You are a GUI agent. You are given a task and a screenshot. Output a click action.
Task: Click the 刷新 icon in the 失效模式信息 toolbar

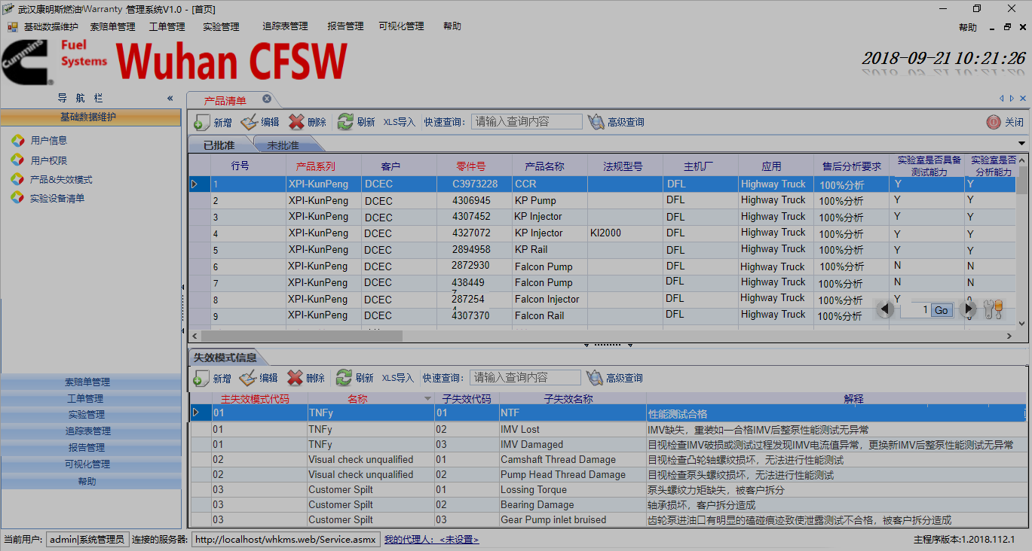tap(344, 378)
